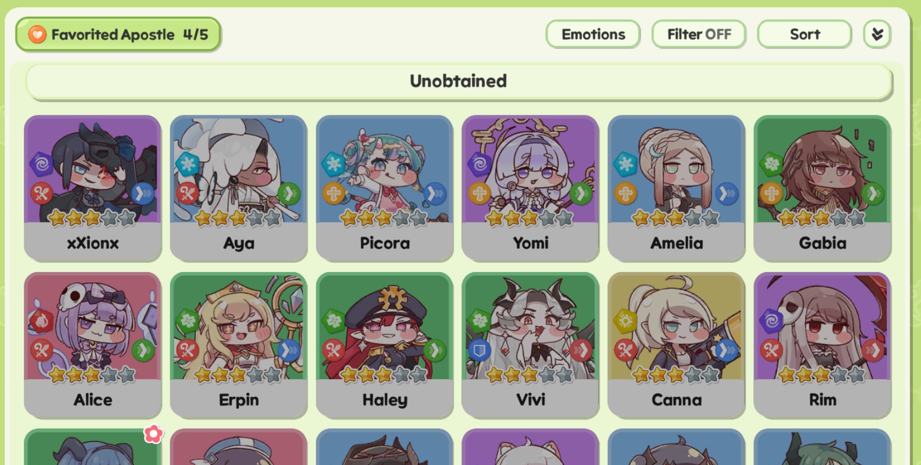This screenshot has width=921, height=465.
Task: Click the red fire element icon on Alice
Action: 41,321
